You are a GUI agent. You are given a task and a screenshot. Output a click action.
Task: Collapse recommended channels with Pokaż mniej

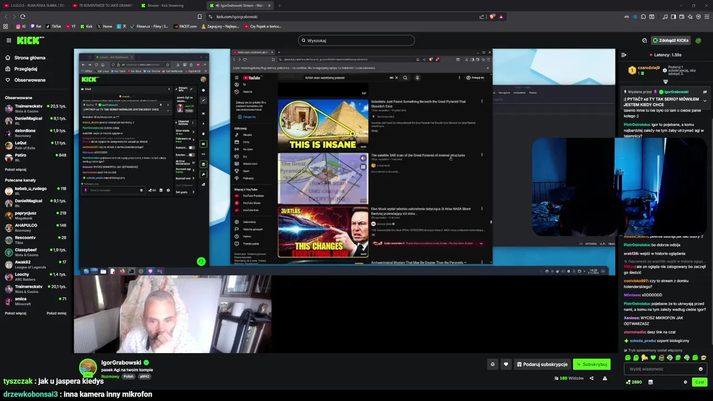coord(56,313)
